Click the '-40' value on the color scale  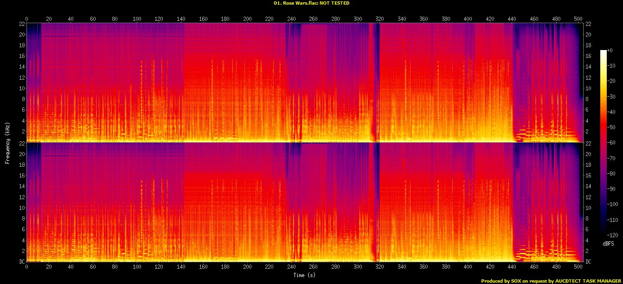tap(610, 112)
